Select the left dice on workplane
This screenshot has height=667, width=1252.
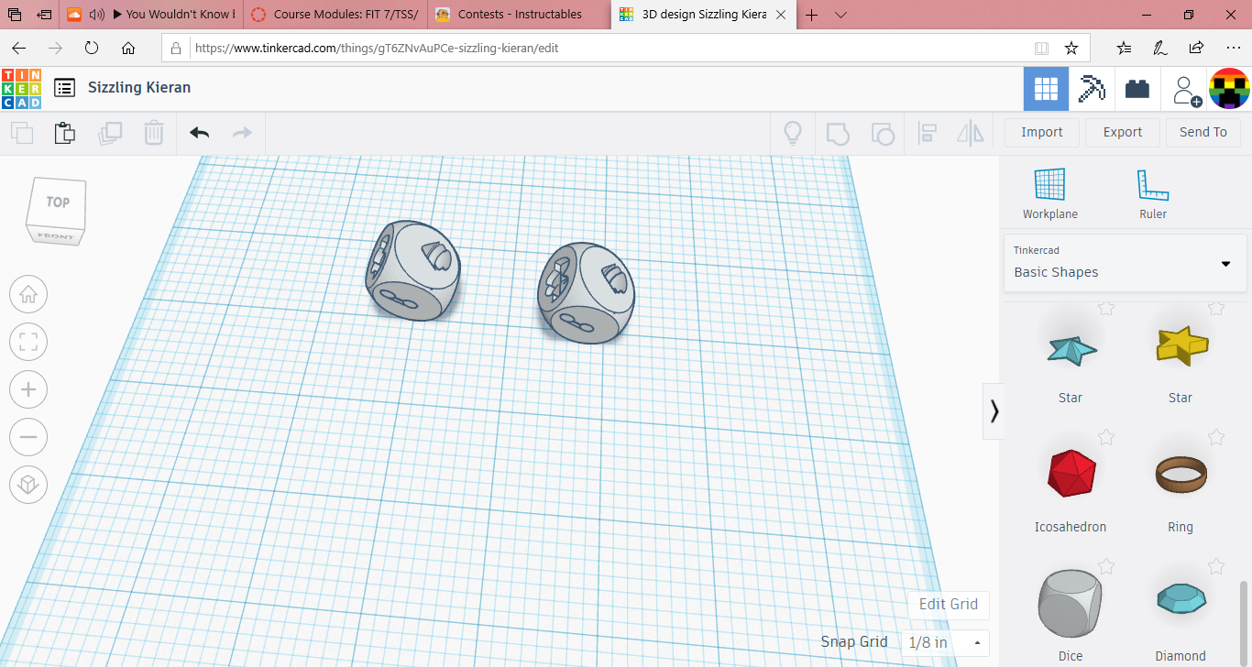pos(412,270)
